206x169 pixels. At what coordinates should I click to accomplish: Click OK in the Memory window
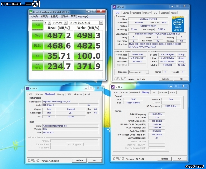point(180,159)
